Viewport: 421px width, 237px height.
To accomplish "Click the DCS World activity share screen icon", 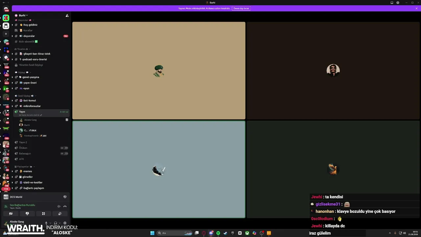I will point(65,197).
